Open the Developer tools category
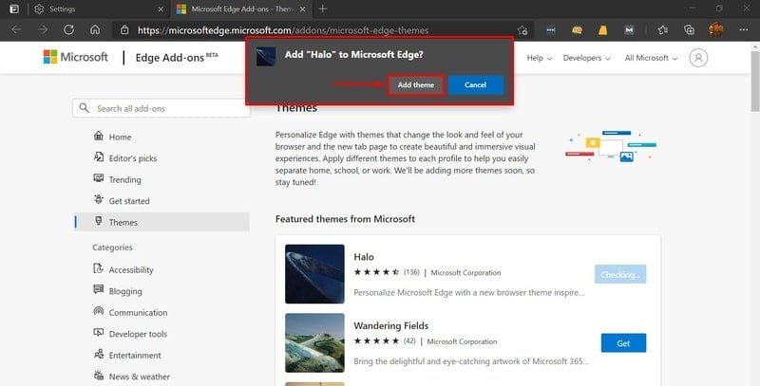 tap(129, 333)
